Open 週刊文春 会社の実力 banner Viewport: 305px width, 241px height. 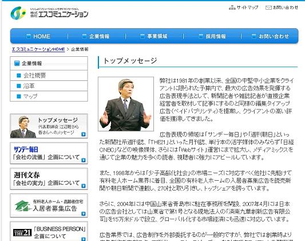pos(49,179)
